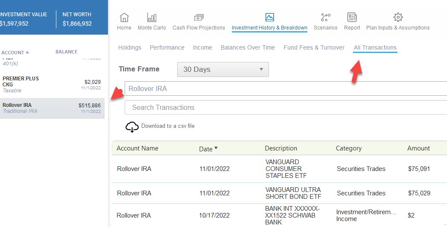Sort by the BALANCE column header
The height and width of the screenshot is (227, 447).
click(67, 52)
